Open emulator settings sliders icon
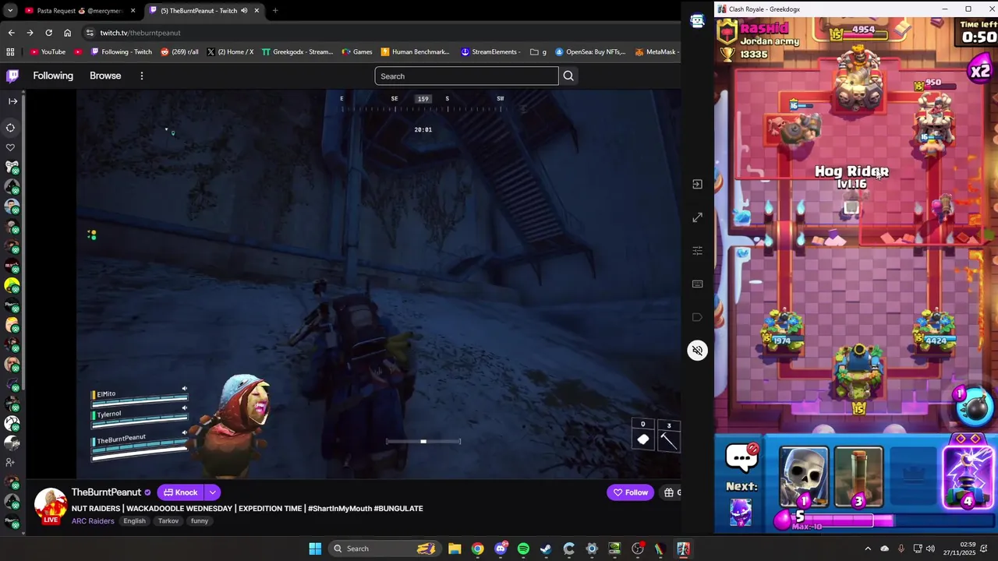The height and width of the screenshot is (561, 998). pyautogui.click(x=697, y=251)
